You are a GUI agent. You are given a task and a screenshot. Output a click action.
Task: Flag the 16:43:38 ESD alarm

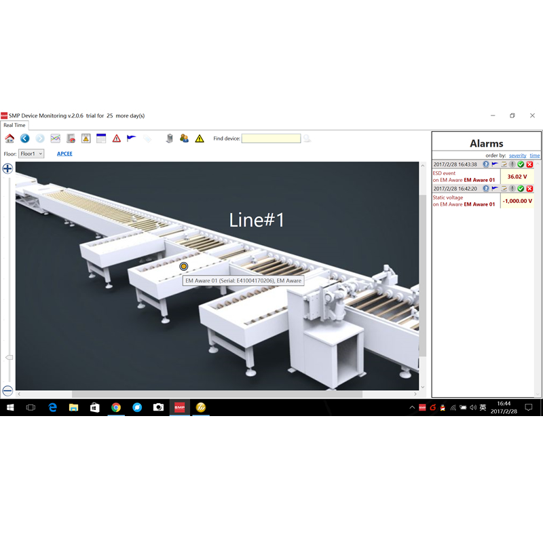coord(495,164)
